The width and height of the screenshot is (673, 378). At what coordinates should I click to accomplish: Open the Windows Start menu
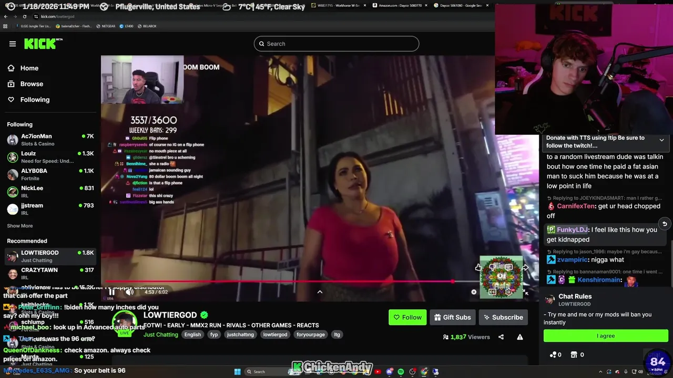pyautogui.click(x=237, y=372)
